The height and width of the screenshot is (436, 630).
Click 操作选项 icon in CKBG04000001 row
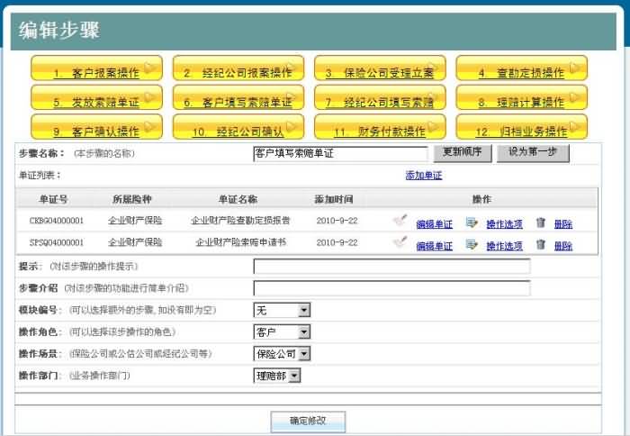point(472,221)
